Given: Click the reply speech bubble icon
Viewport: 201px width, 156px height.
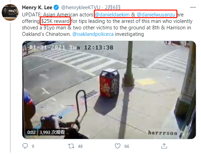Looking at the screenshot, I should pyautogui.click(x=25, y=146).
